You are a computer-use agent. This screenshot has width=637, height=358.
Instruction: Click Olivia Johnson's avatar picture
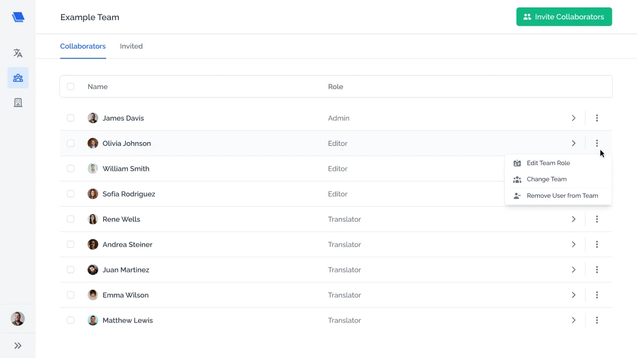93,143
